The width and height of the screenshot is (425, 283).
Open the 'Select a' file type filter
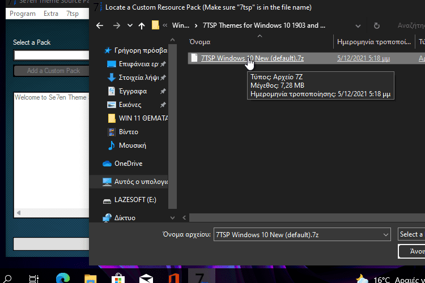[411, 234]
